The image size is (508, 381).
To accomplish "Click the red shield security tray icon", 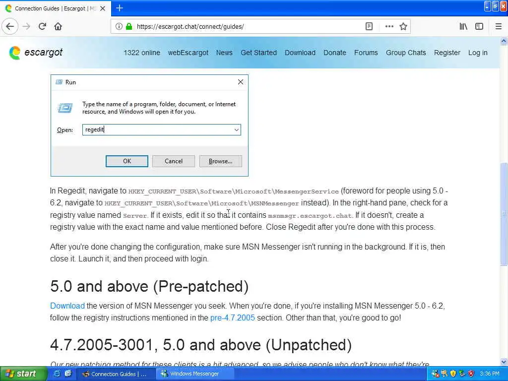I will [471, 374].
